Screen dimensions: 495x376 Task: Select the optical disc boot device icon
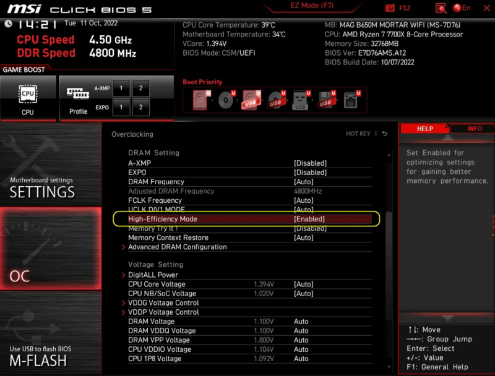pyautogui.click(x=226, y=100)
